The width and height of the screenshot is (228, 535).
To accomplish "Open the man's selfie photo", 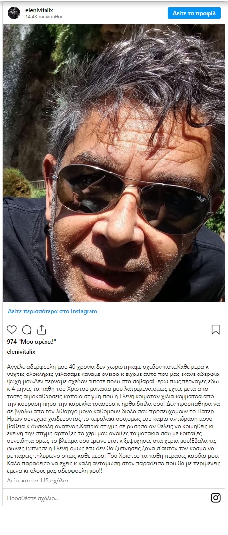I will click(114, 163).
